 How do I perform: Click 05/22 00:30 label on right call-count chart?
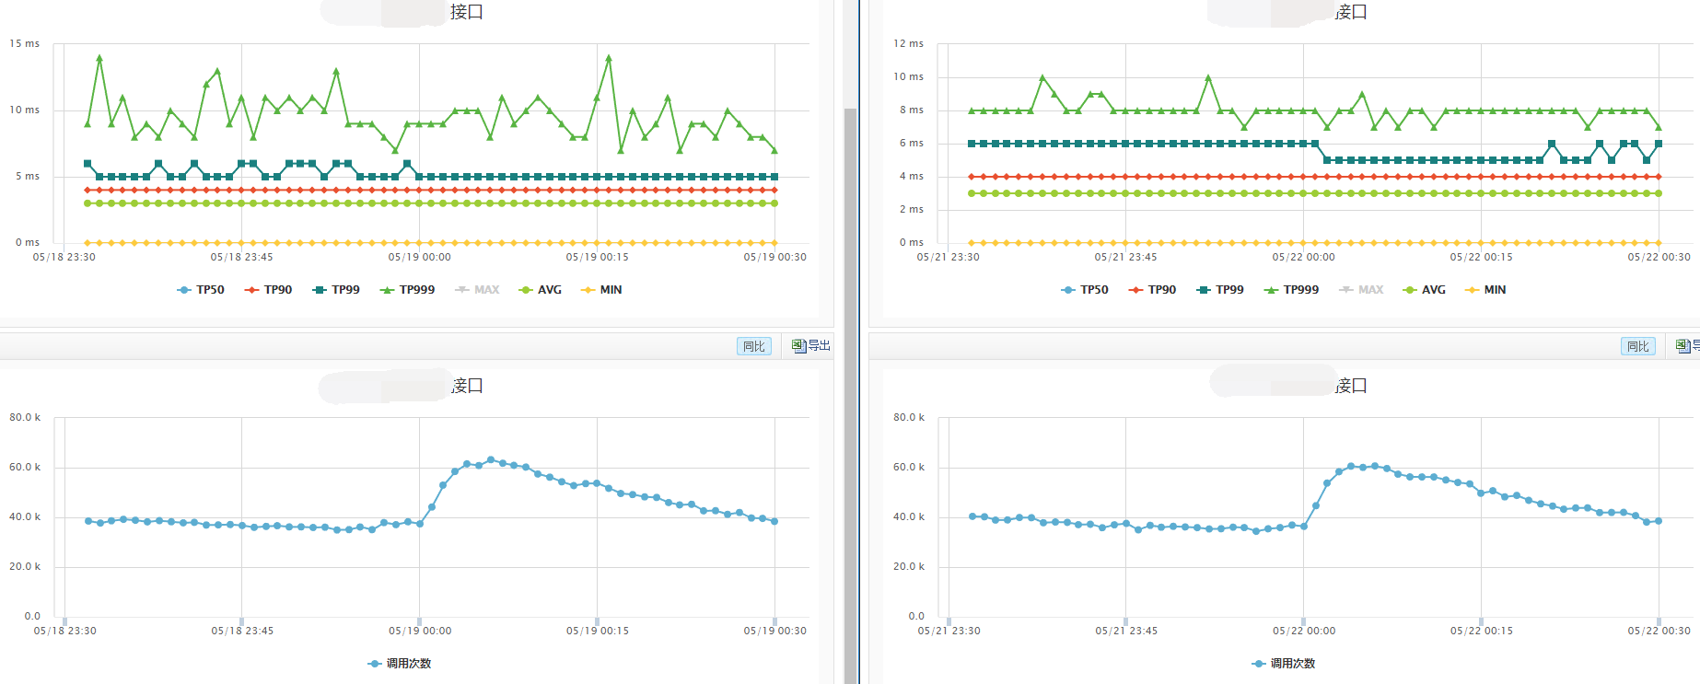[x=1659, y=632]
